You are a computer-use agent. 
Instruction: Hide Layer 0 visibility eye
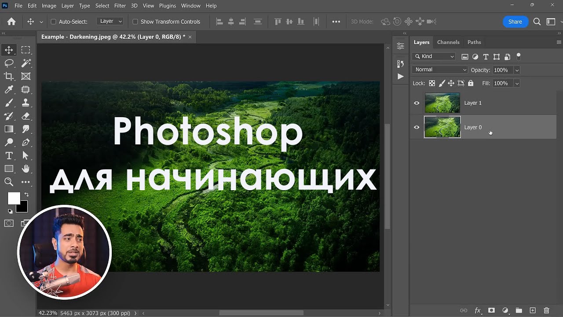417,127
